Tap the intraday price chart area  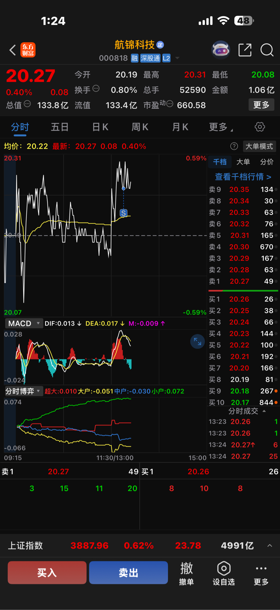tap(105, 235)
